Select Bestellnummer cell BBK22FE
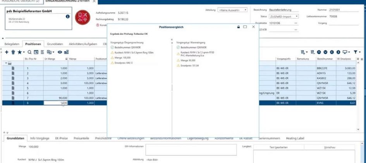The width and height of the screenshot is (366, 163). pyautogui.click(x=326, y=68)
